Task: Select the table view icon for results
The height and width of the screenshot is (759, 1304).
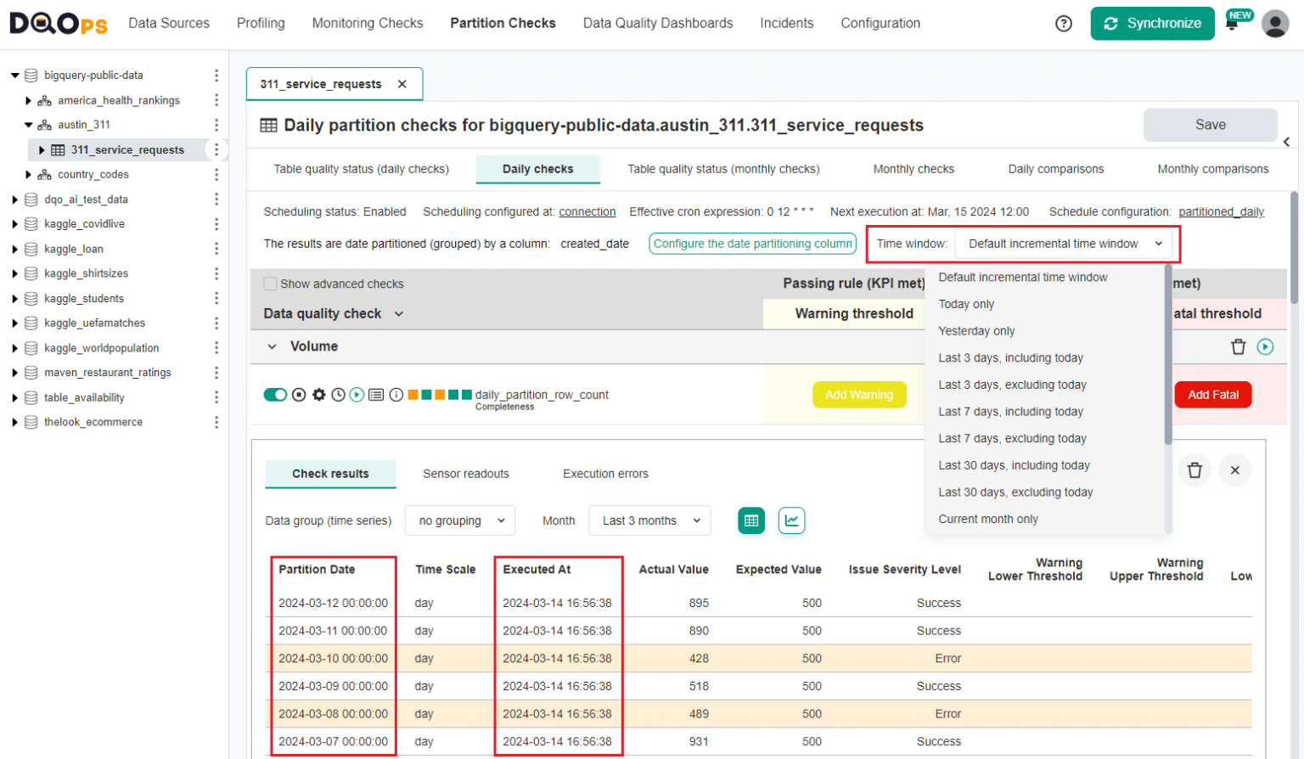Action: click(750, 520)
